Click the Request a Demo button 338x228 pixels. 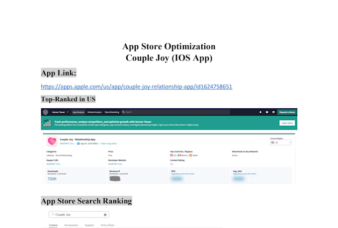pos(287,112)
